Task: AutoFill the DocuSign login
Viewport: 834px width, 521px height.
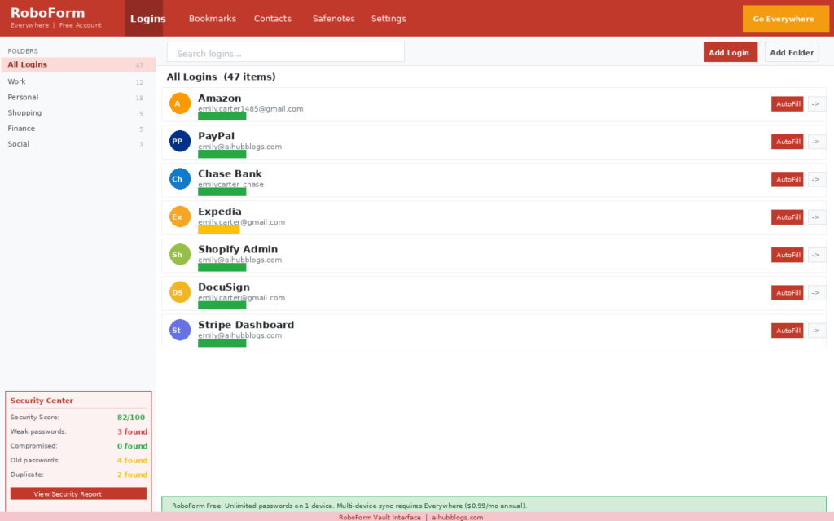Action: coord(788,292)
